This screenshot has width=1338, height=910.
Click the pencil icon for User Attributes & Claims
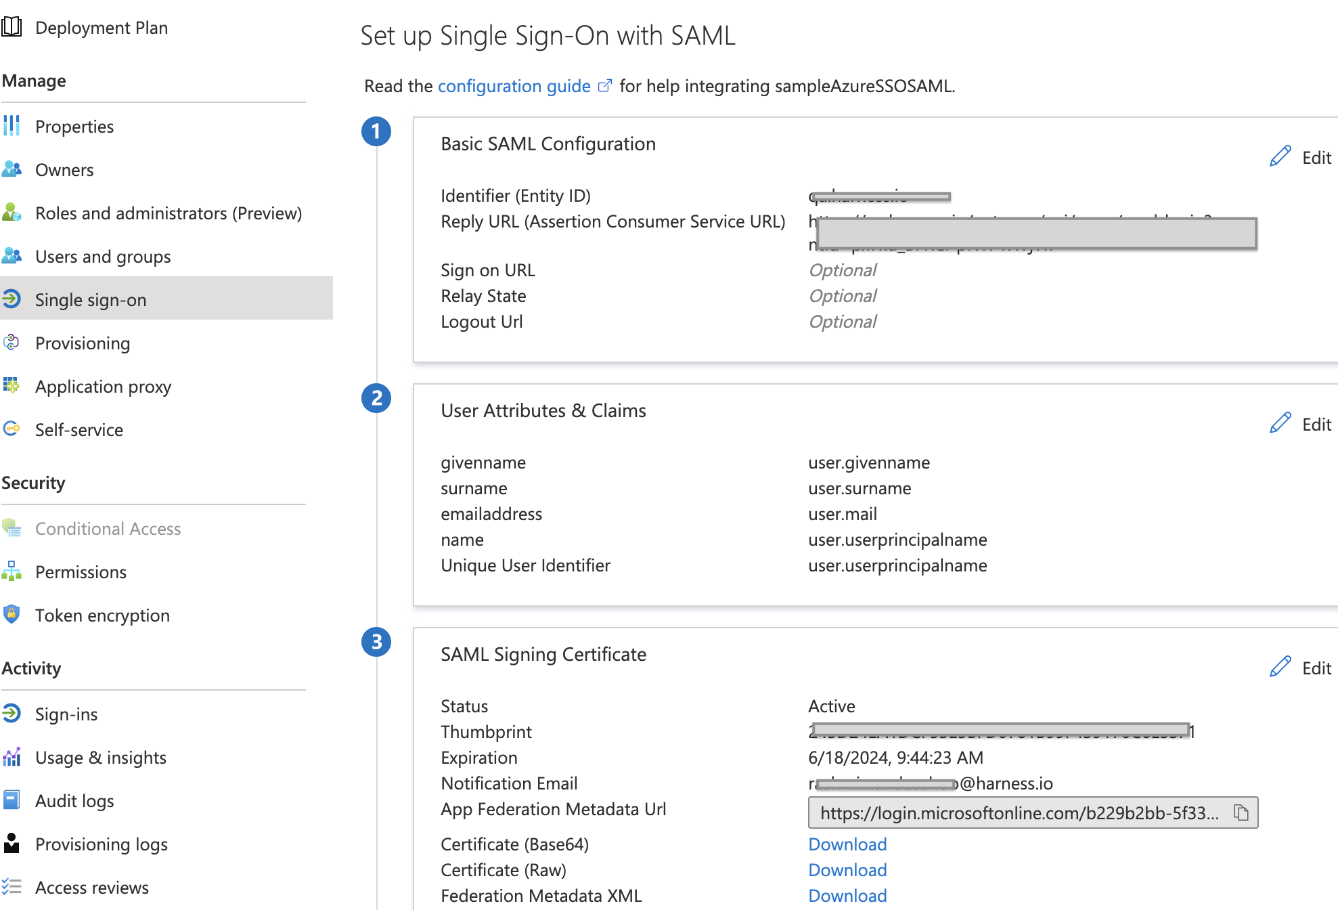coord(1280,423)
